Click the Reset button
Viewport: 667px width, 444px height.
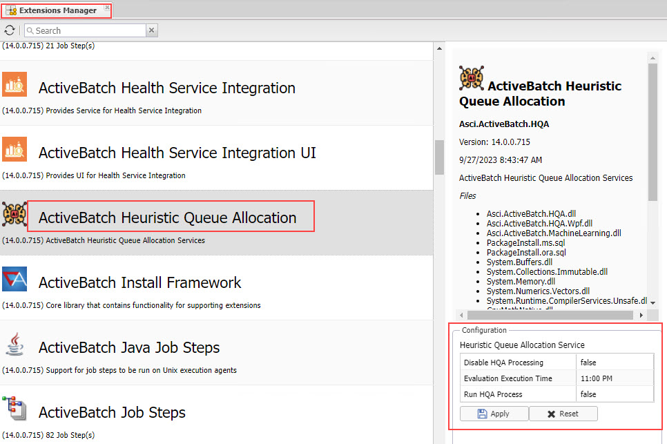click(563, 414)
